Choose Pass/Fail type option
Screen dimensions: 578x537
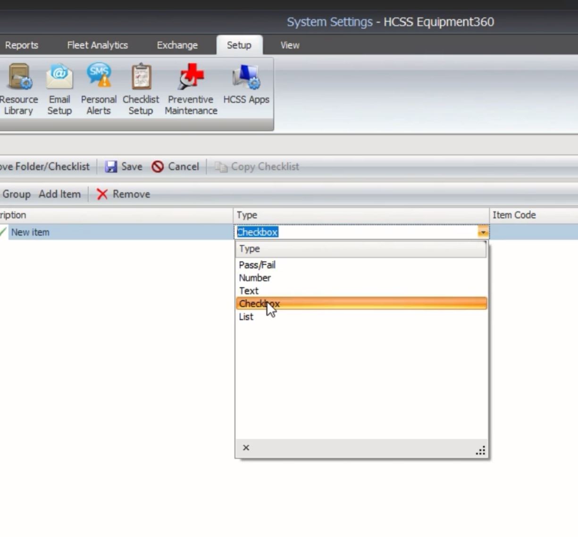[361, 265]
